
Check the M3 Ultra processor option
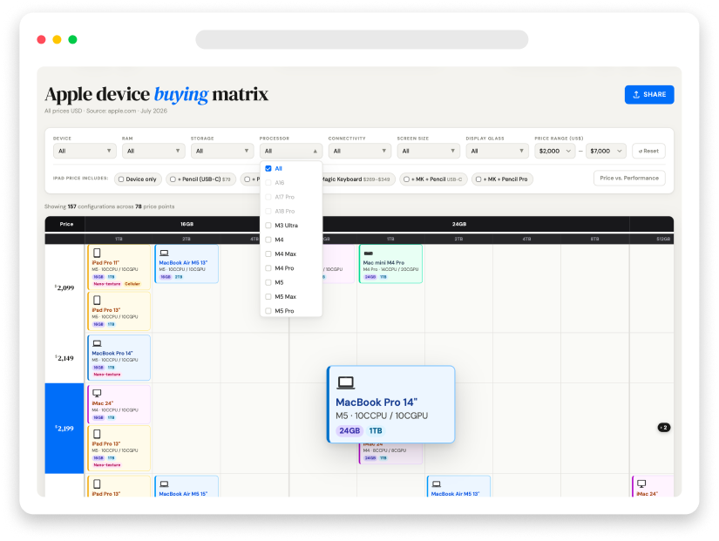coord(268,226)
